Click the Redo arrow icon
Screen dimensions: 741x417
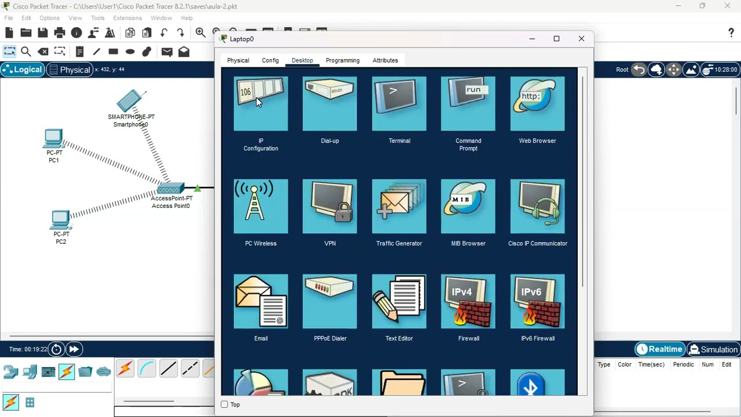(x=181, y=33)
